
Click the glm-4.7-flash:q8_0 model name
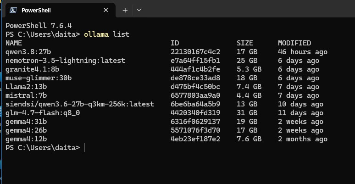(x=43, y=113)
